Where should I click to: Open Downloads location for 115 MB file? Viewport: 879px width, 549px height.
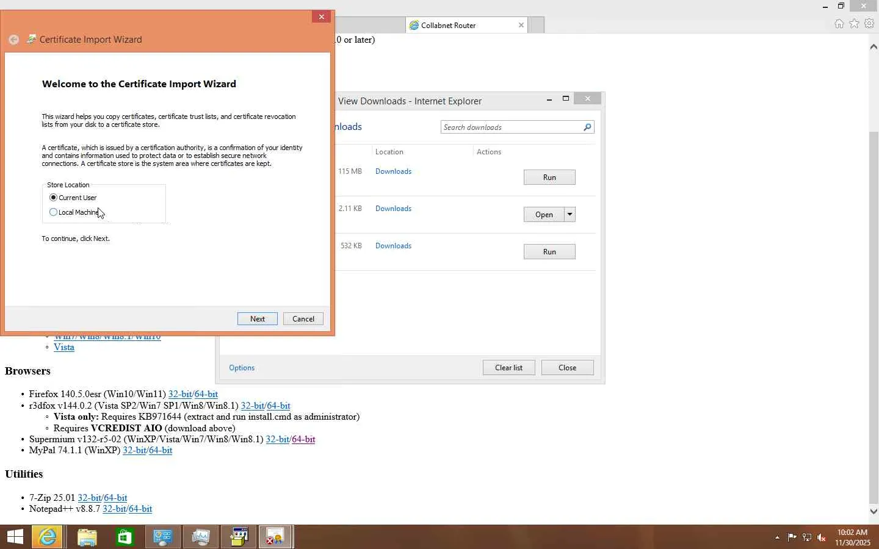point(393,171)
